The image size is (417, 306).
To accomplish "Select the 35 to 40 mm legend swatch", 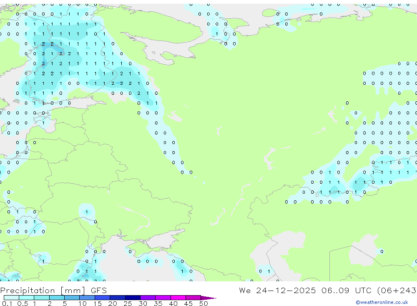I will pyautogui.click(x=163, y=298).
